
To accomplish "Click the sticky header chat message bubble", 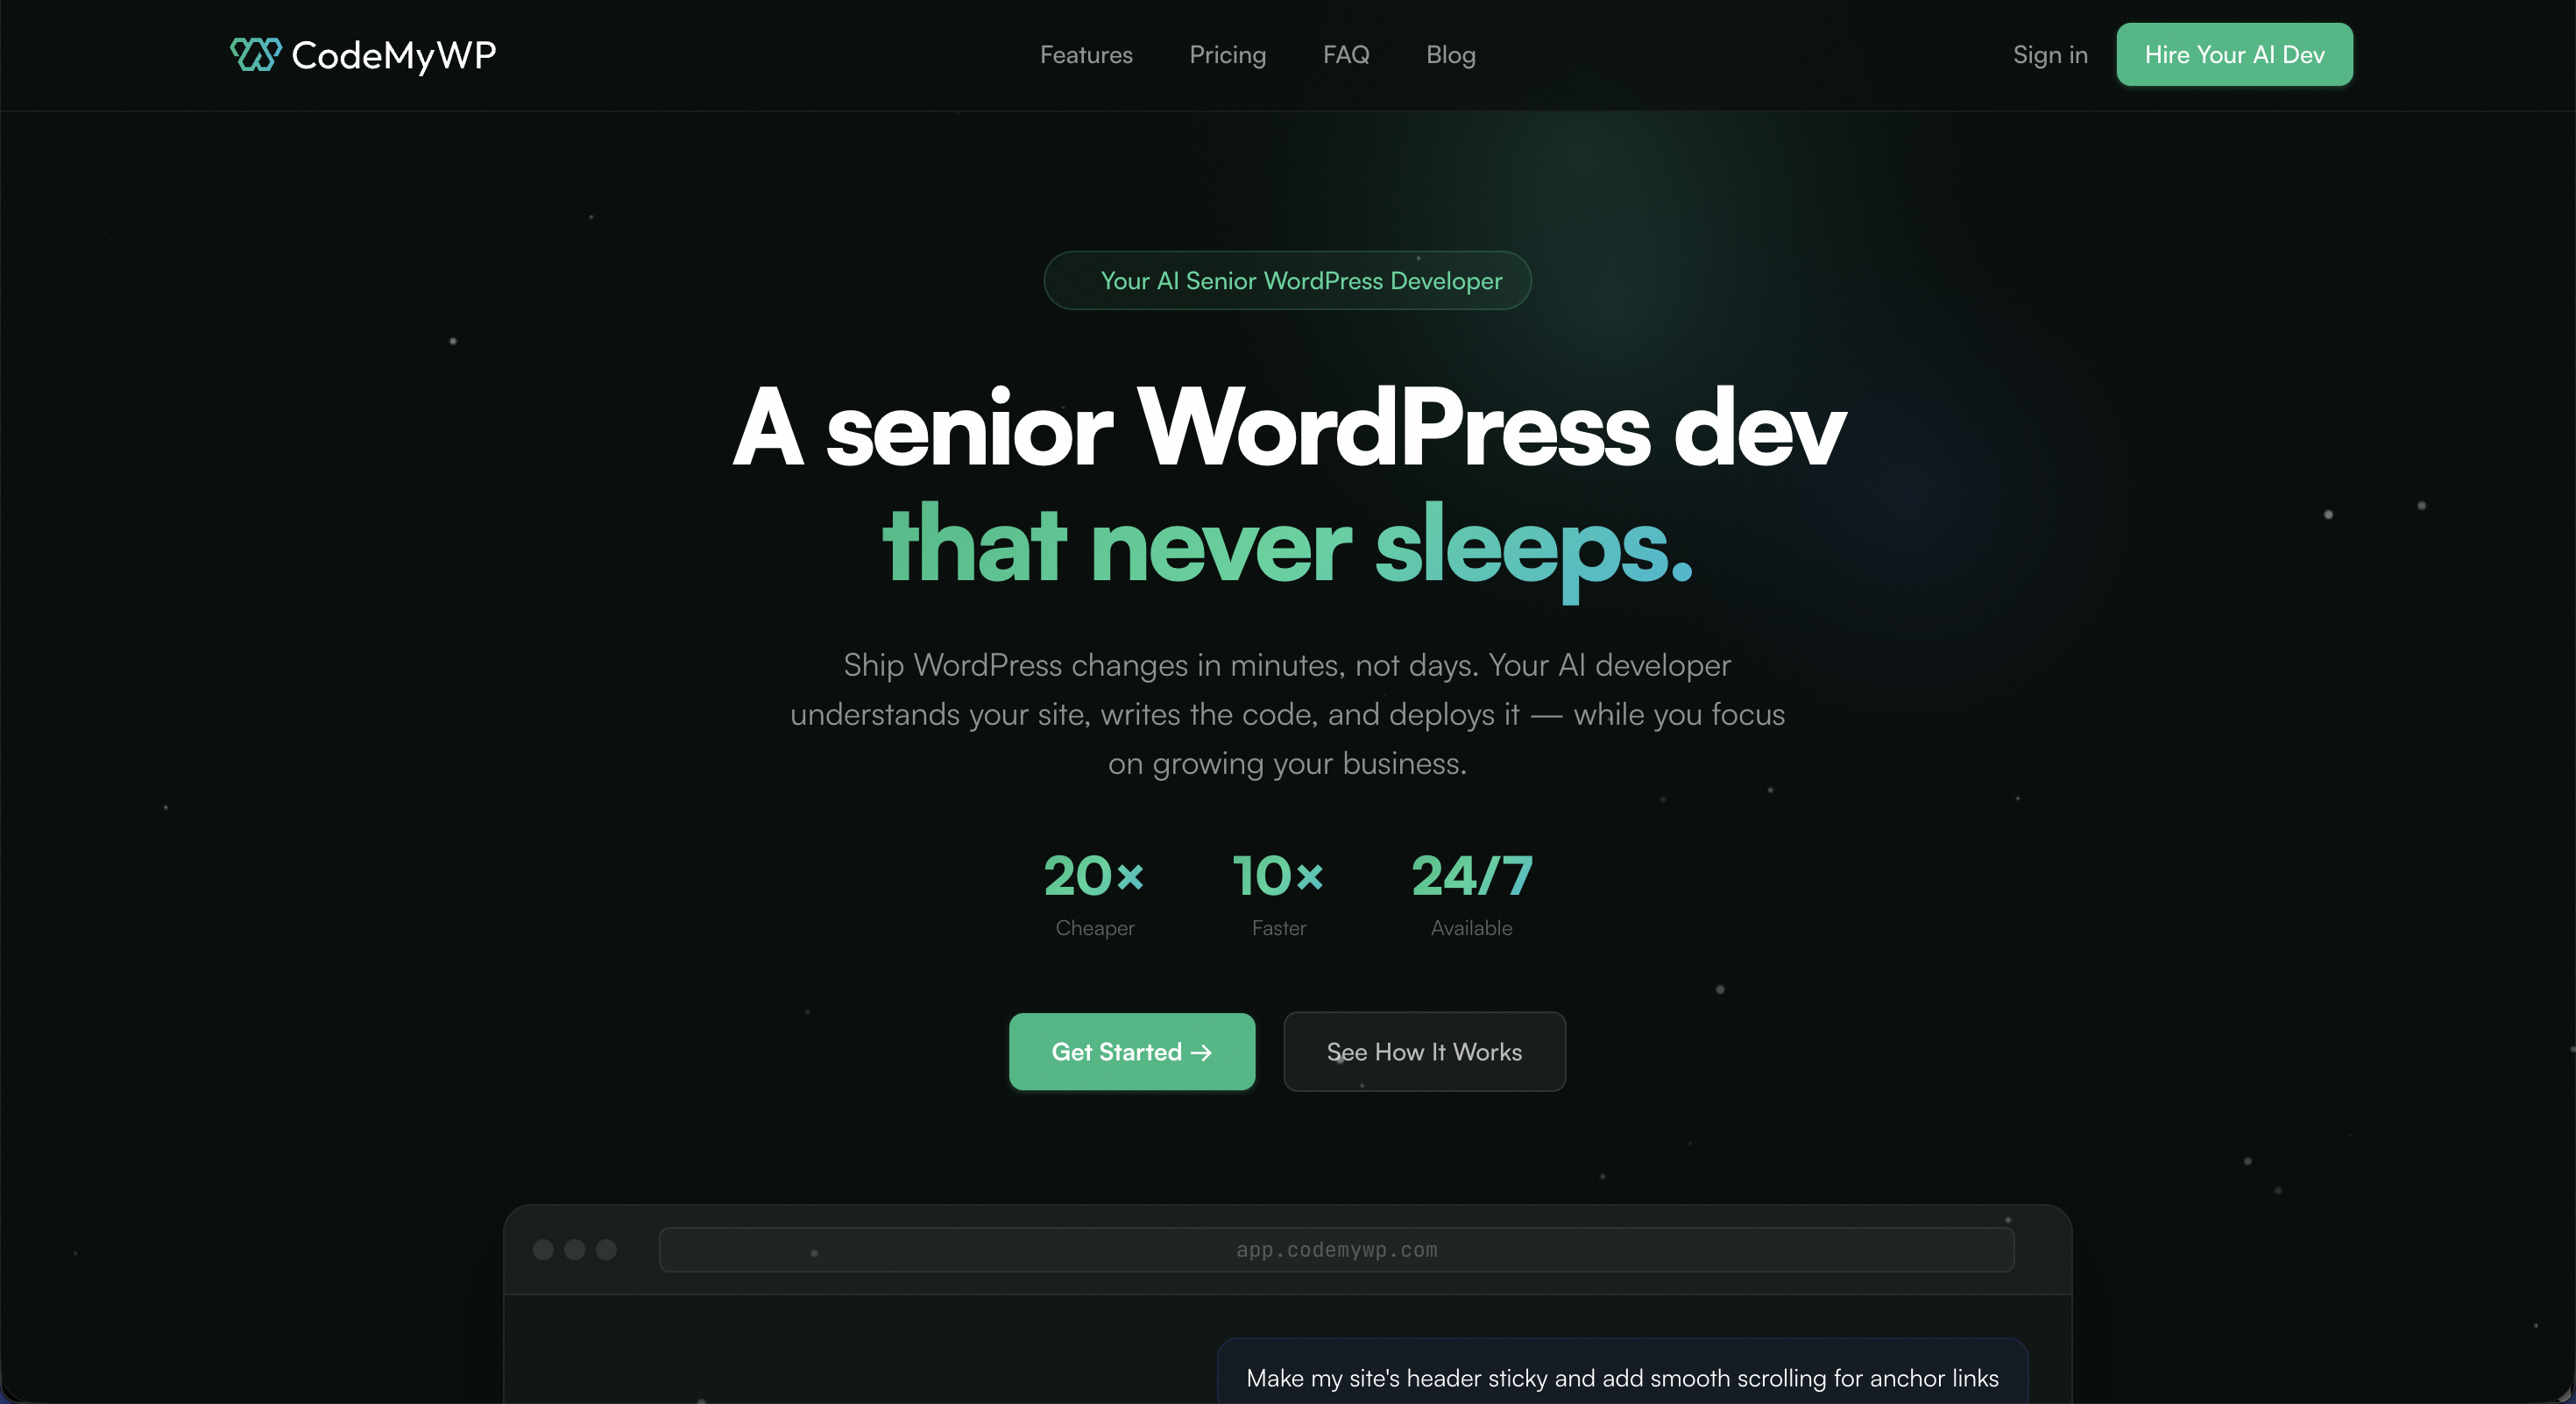I will [1622, 1372].
